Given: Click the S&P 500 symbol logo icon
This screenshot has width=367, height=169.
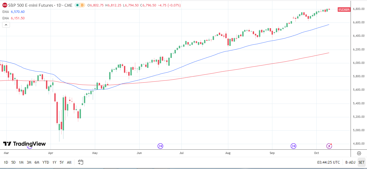Looking at the screenshot, I should [5, 5].
